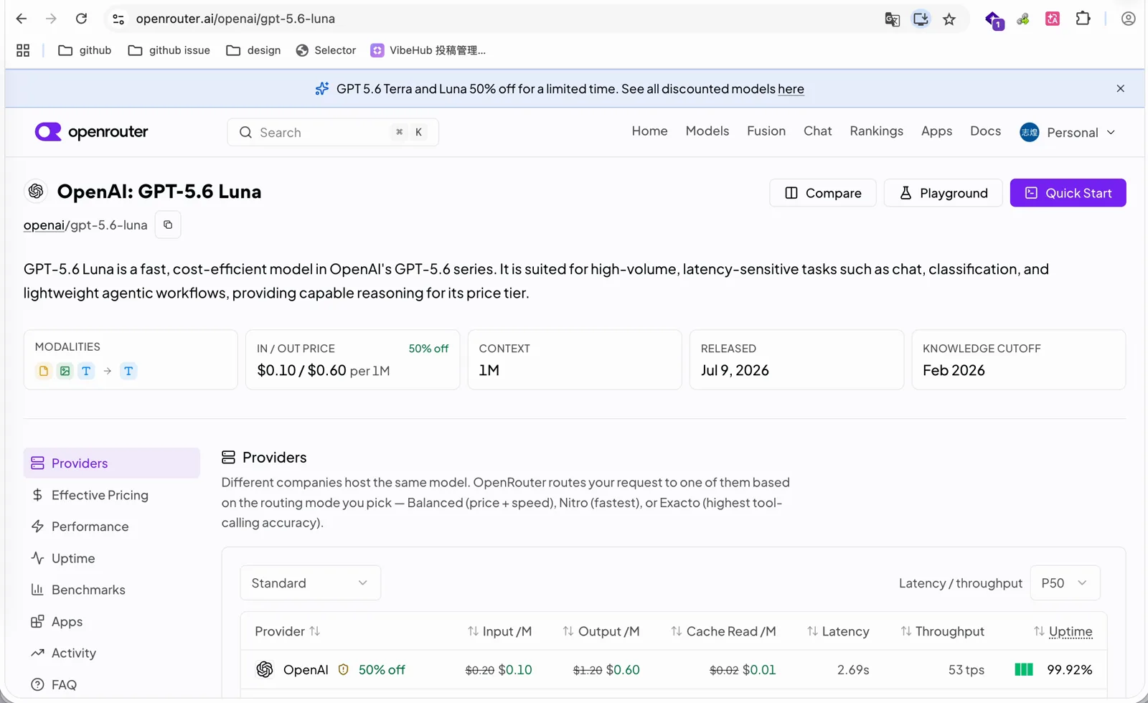Go back to the previous page
Viewport: 1148px width, 703px height.
(22, 19)
